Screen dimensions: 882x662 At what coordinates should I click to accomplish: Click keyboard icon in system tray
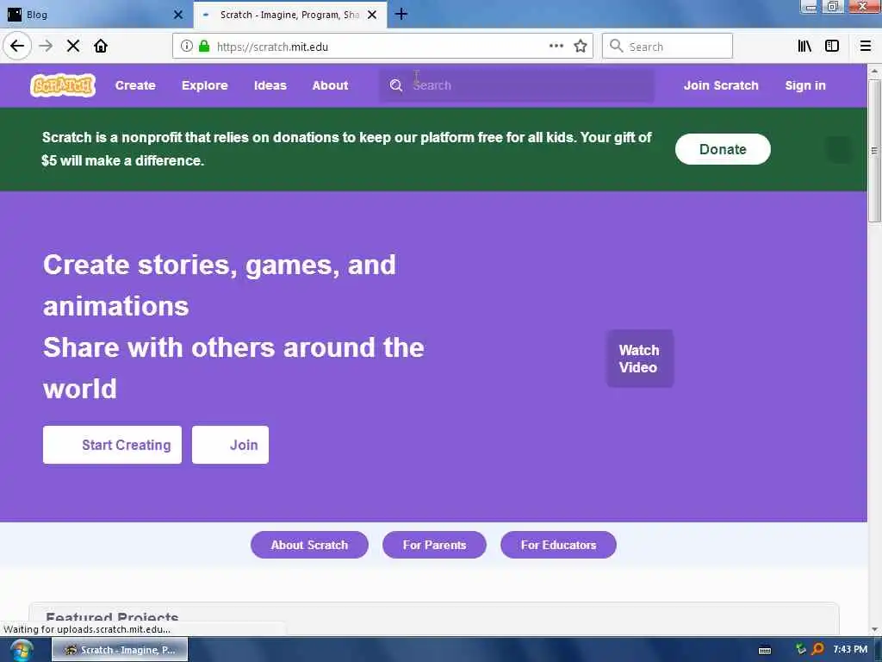coord(765,650)
